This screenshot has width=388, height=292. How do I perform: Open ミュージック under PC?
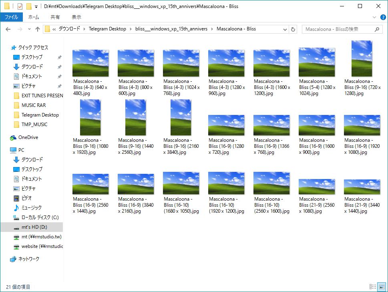pyautogui.click(x=31, y=207)
